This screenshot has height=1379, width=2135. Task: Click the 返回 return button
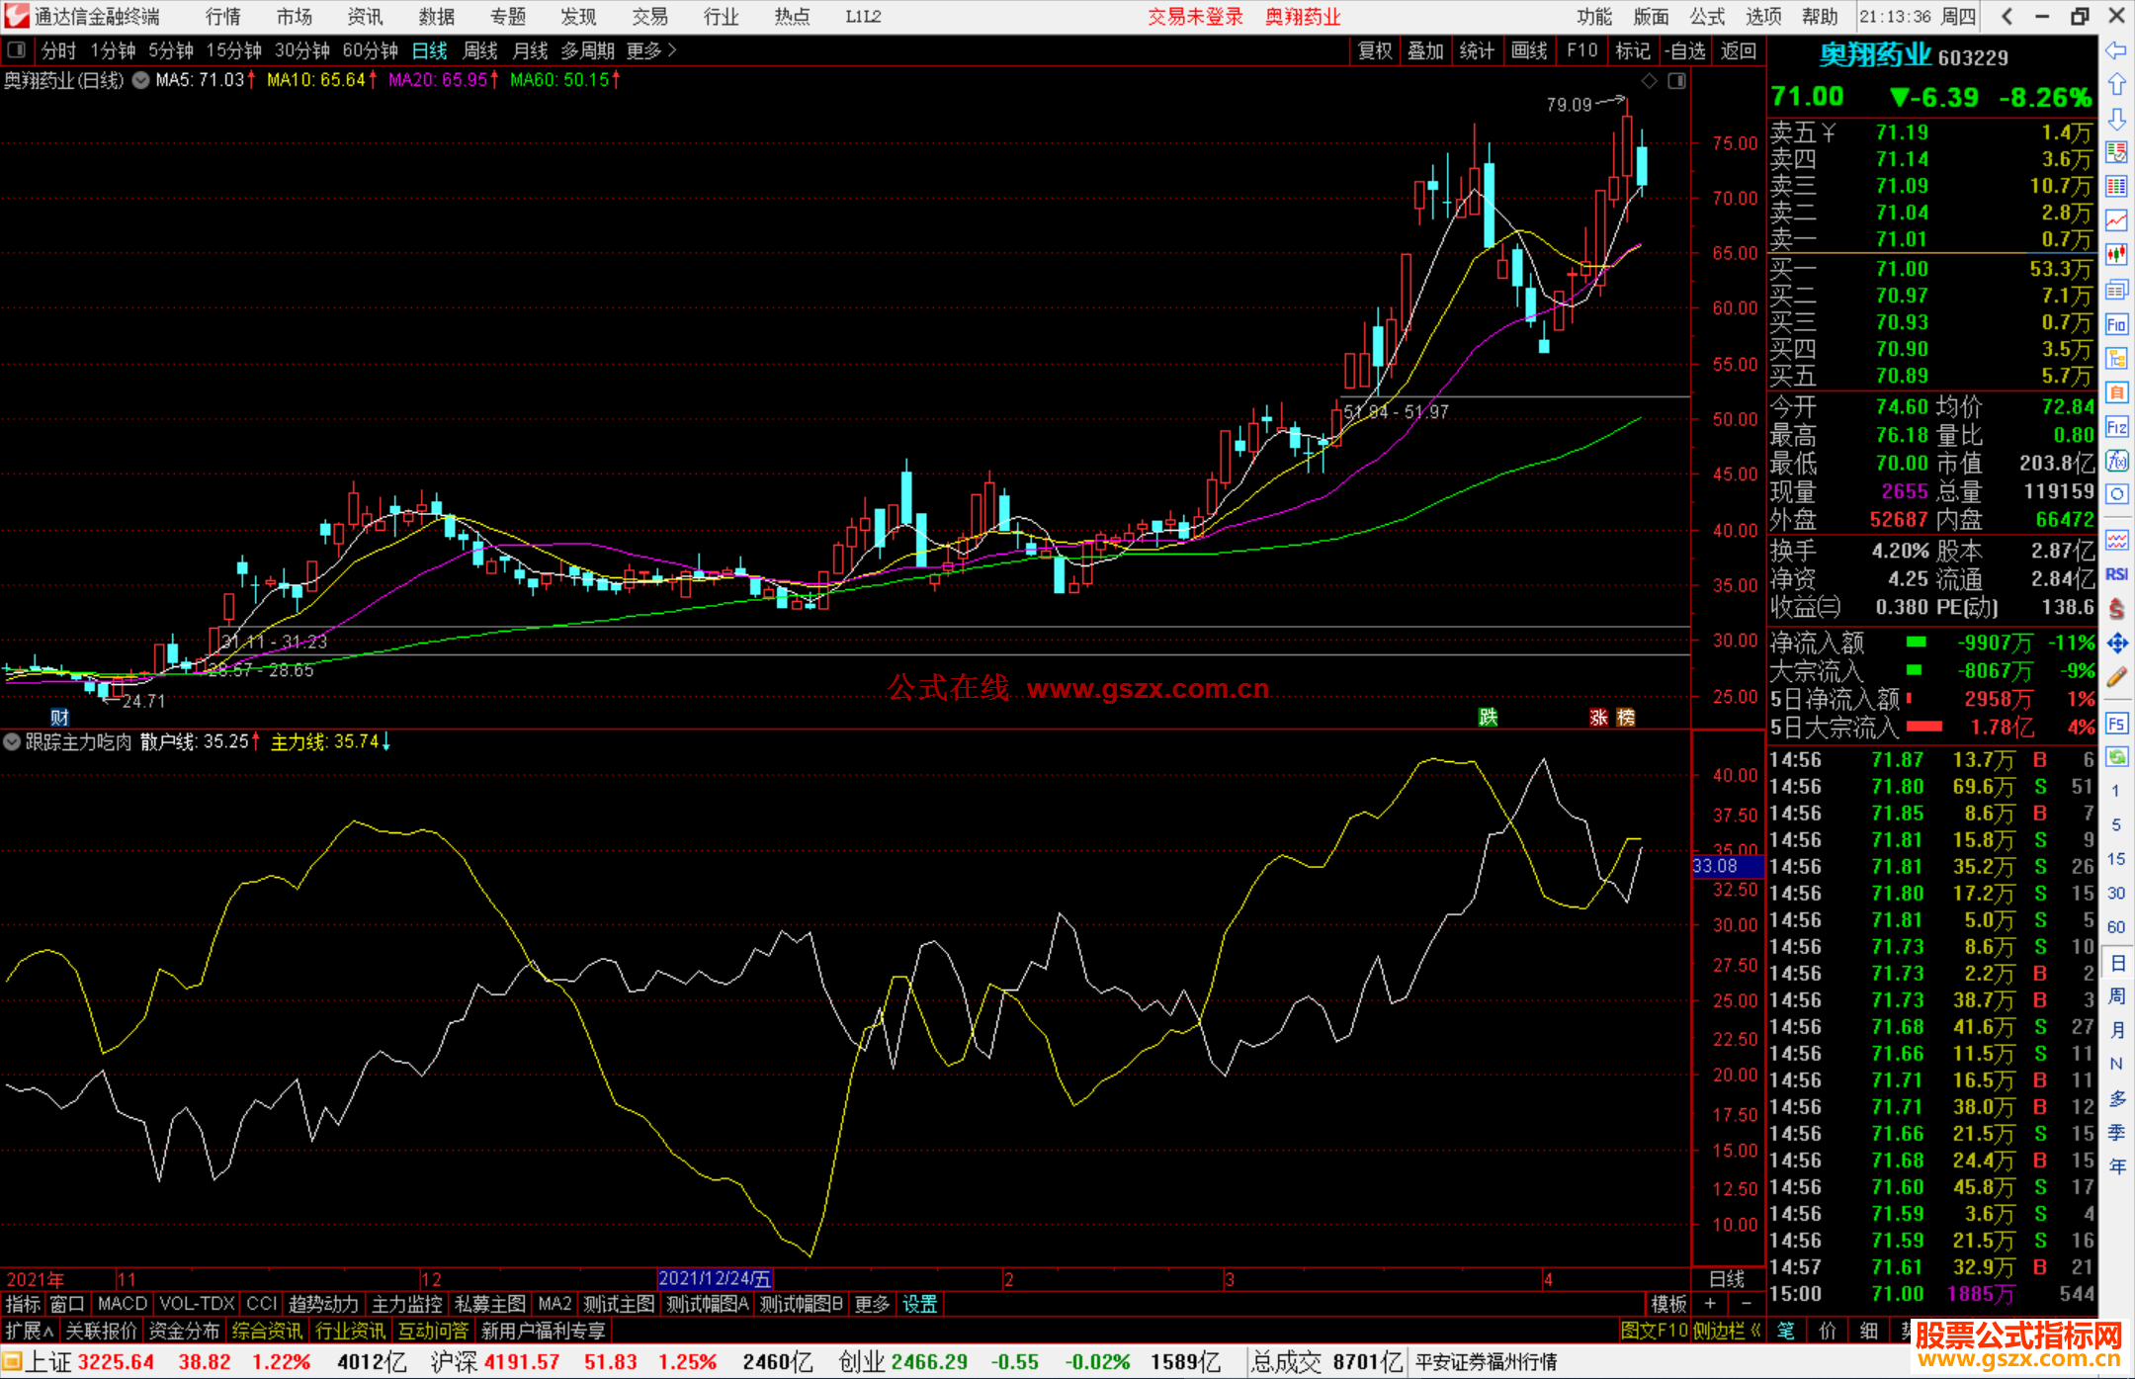[x=1739, y=50]
